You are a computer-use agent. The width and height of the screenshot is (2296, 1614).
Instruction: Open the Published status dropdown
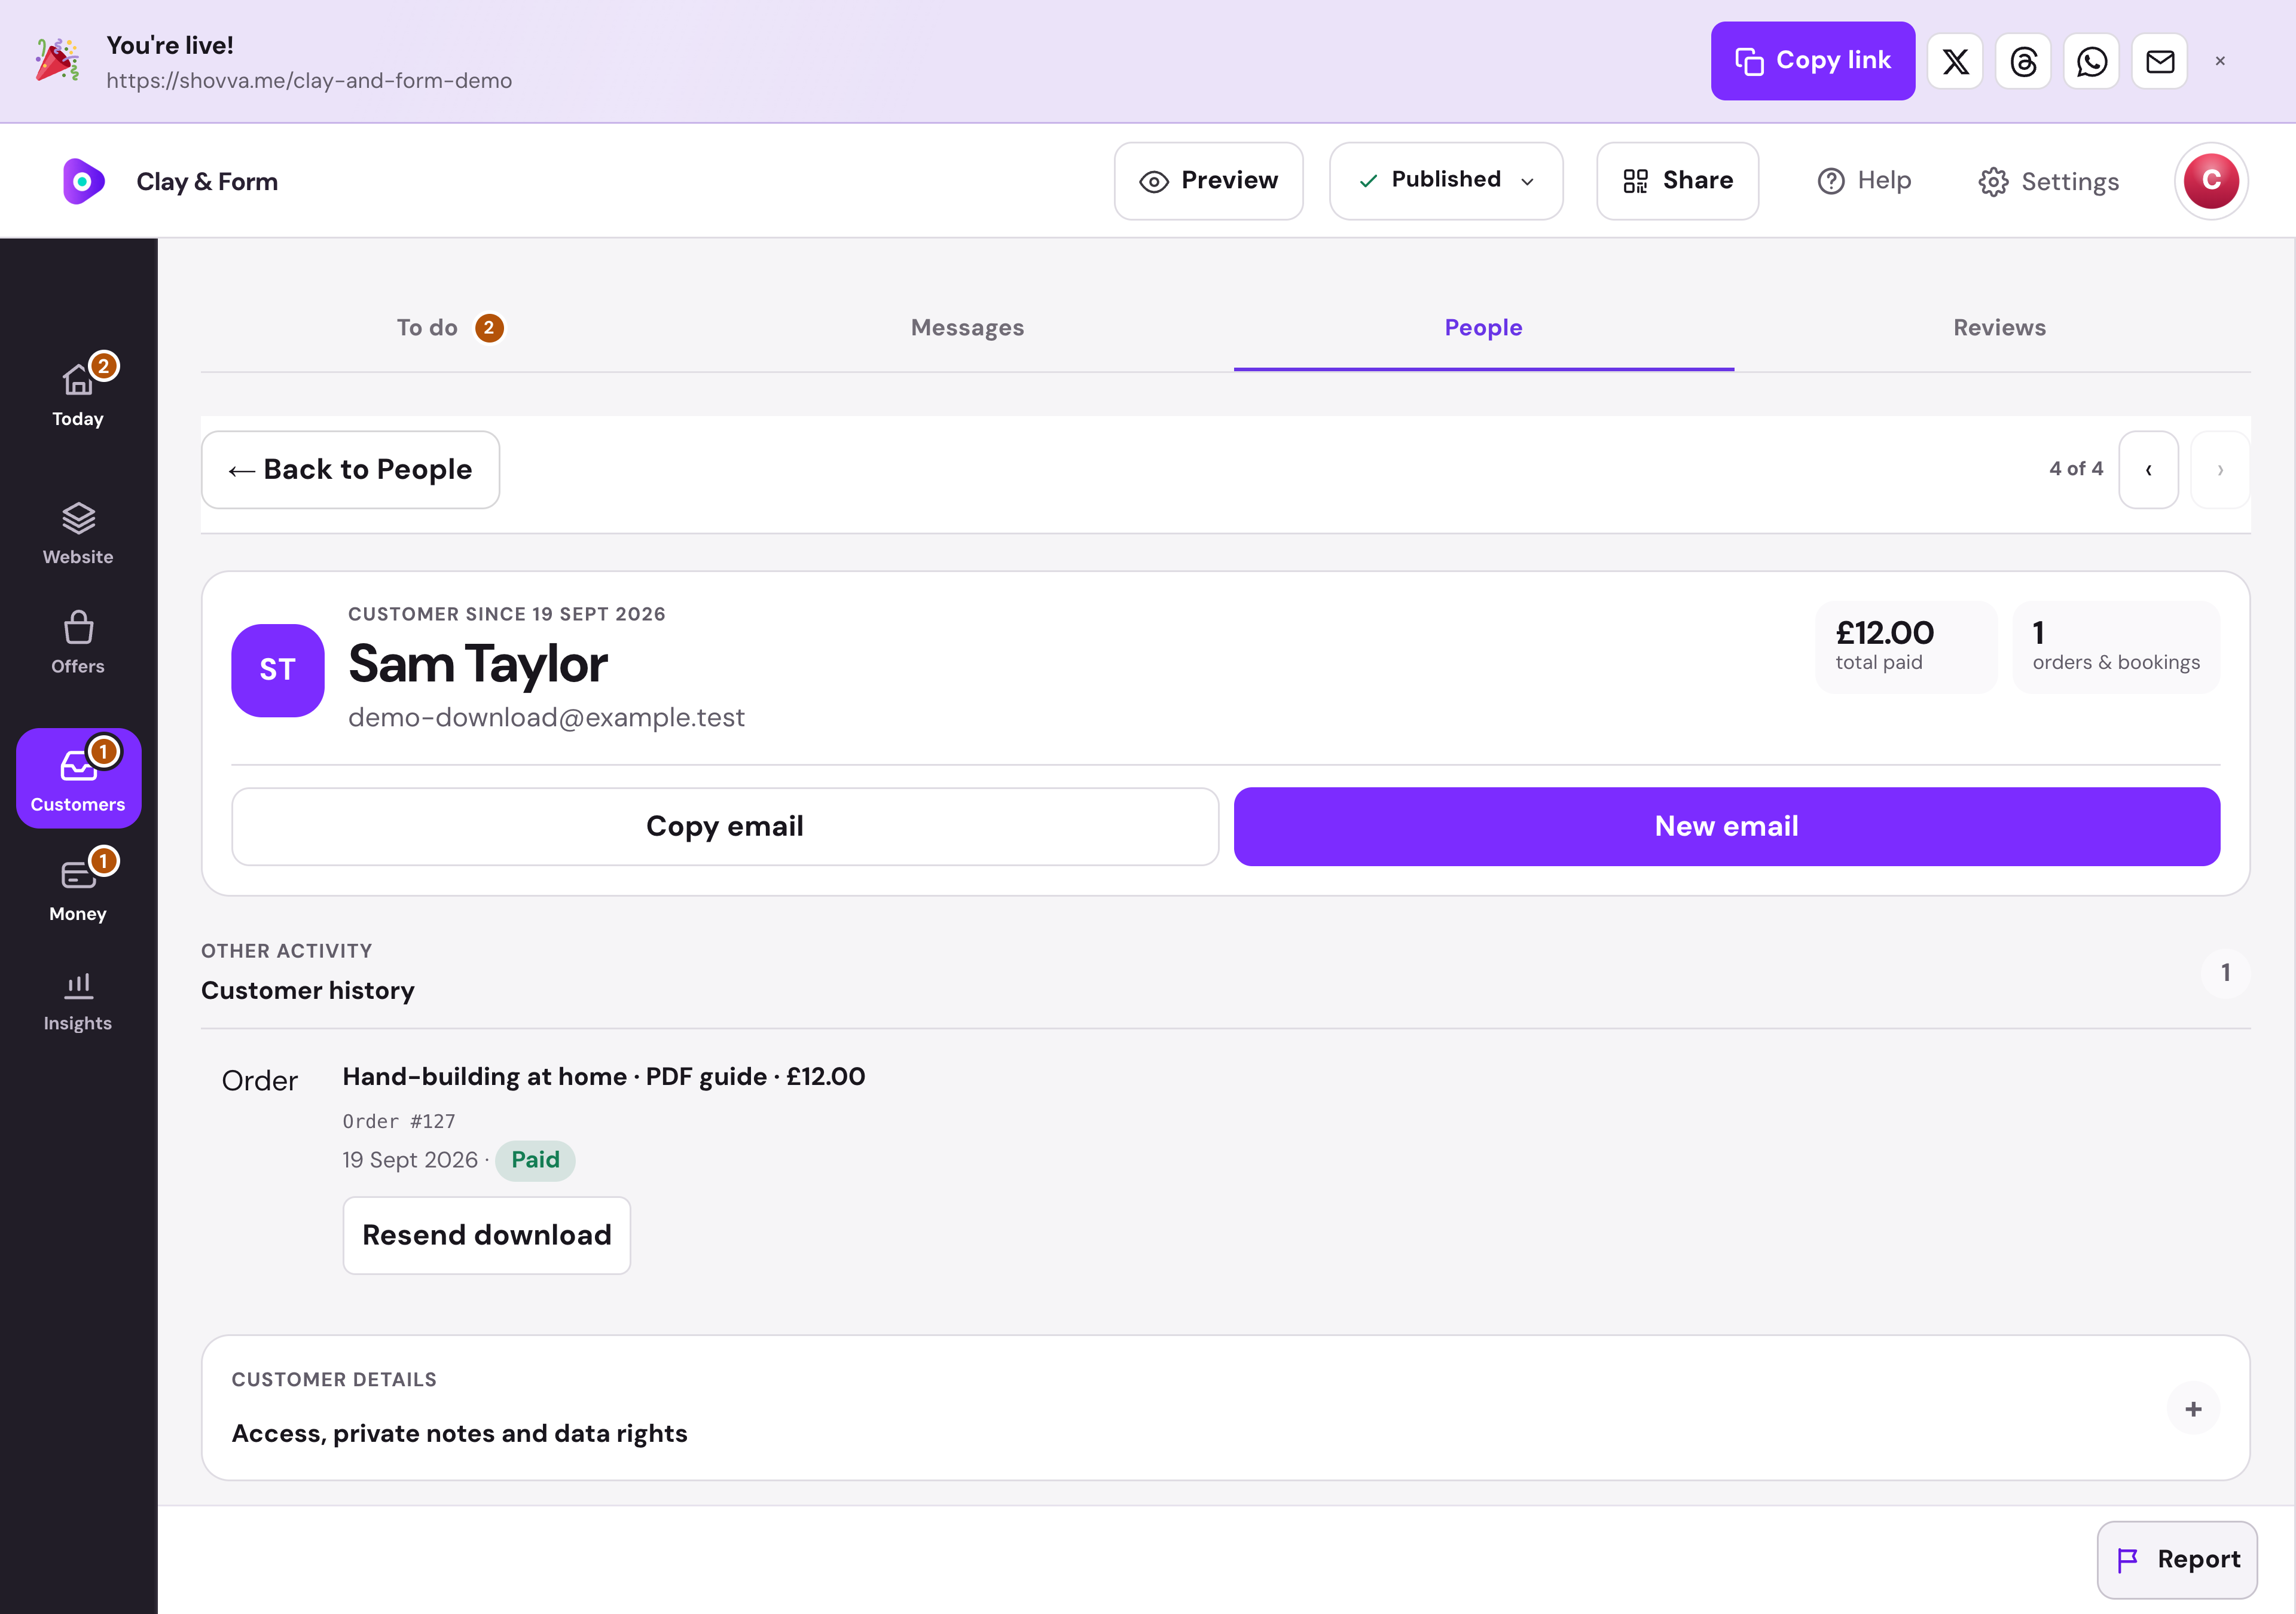click(1446, 181)
